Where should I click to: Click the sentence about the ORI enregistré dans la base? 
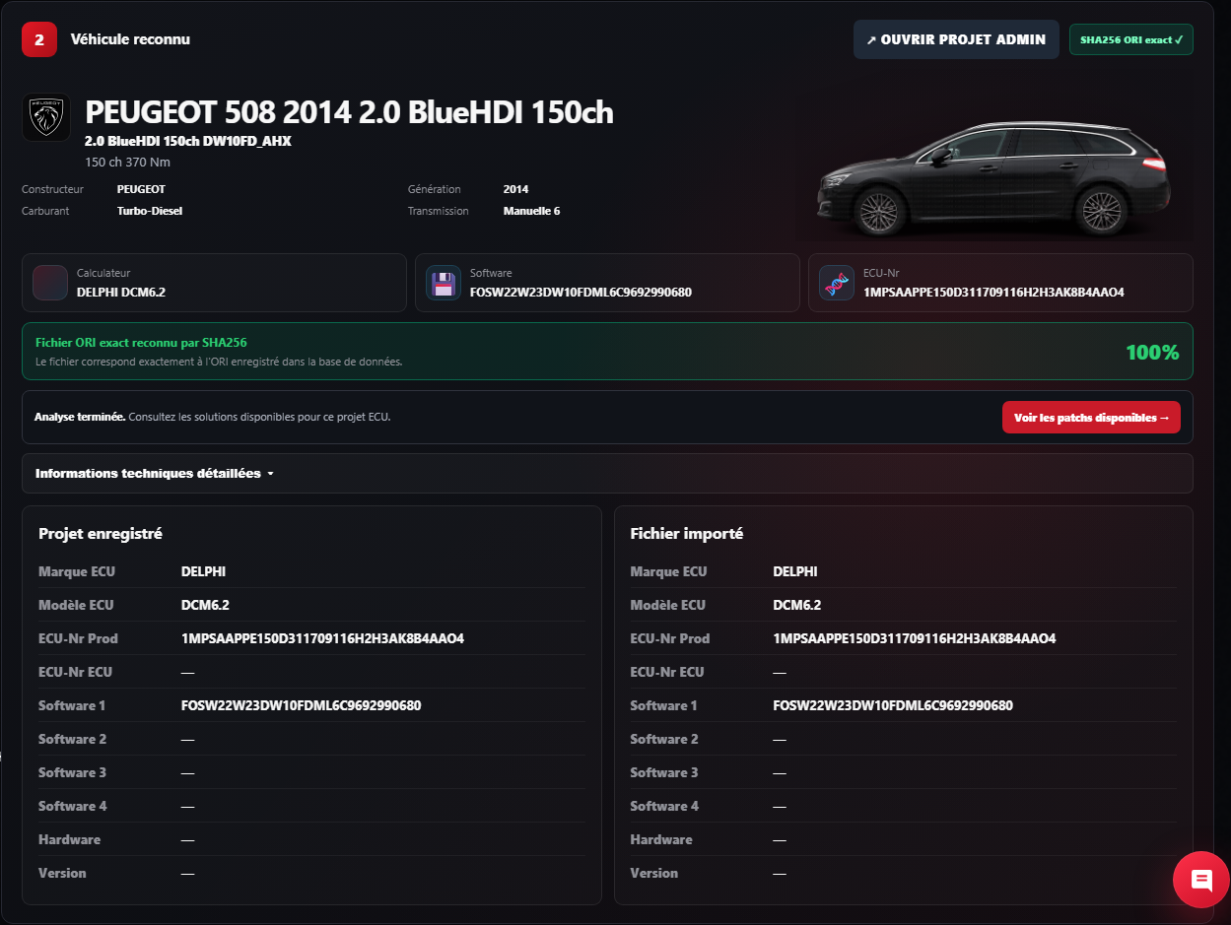(x=219, y=362)
